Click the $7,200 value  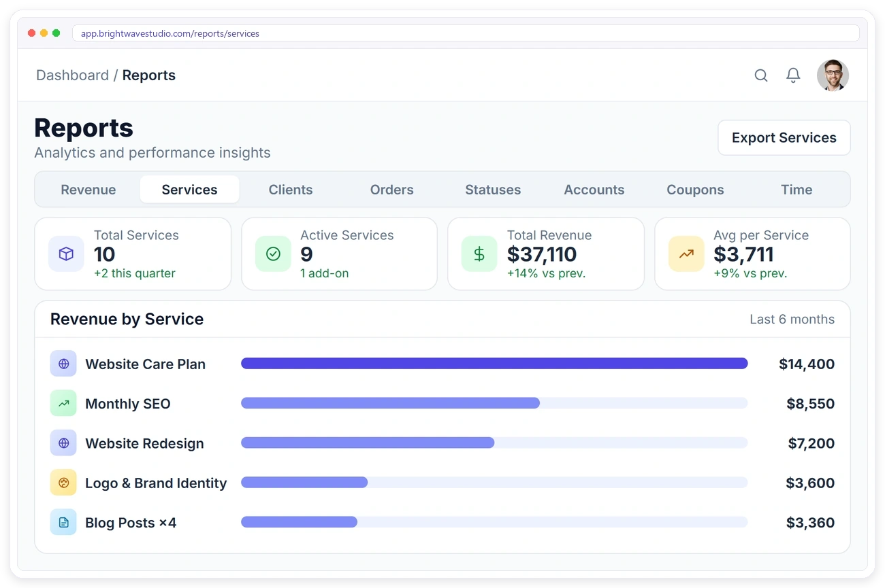tap(811, 443)
